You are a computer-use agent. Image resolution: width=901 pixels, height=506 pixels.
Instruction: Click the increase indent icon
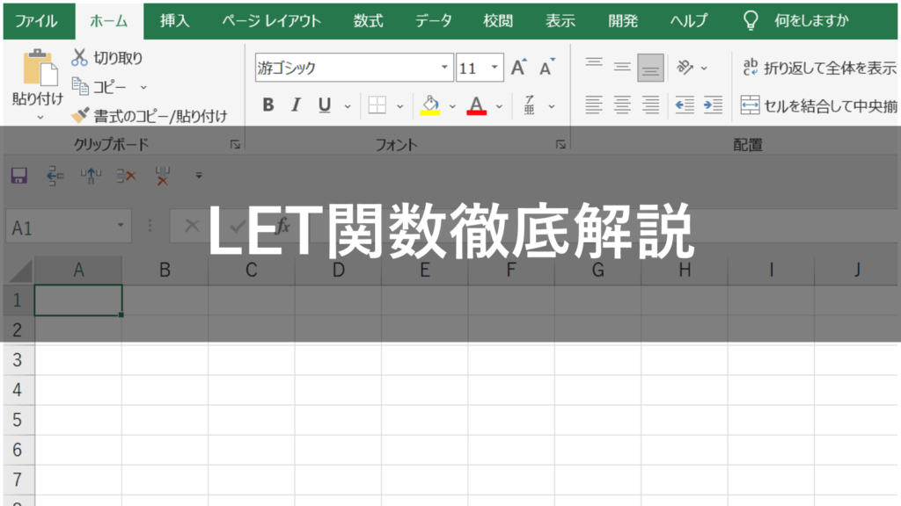click(713, 105)
